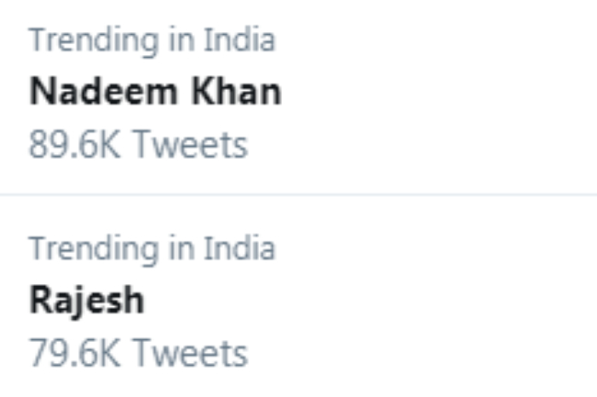597x397 pixels.
Task: Click the word "Trending" in the first trend item
Action: pos(93,40)
